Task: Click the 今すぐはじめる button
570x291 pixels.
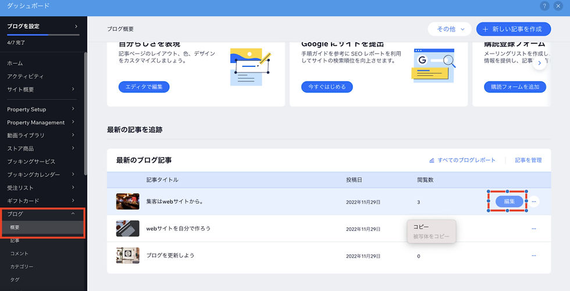Action: (327, 87)
